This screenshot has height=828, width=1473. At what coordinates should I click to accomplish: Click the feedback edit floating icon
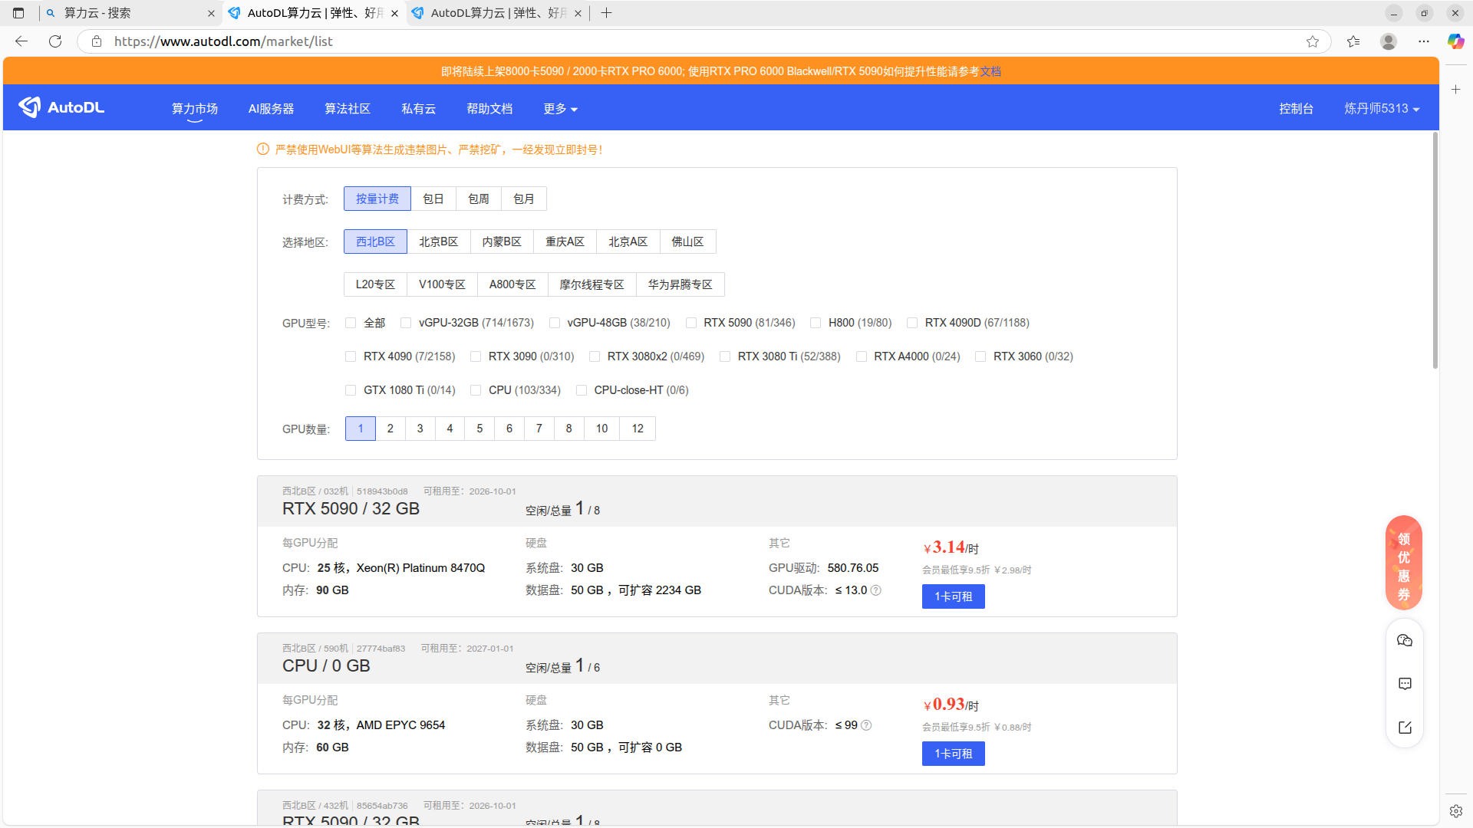[1405, 728]
